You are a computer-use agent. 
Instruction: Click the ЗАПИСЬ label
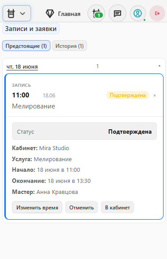pos(21,85)
